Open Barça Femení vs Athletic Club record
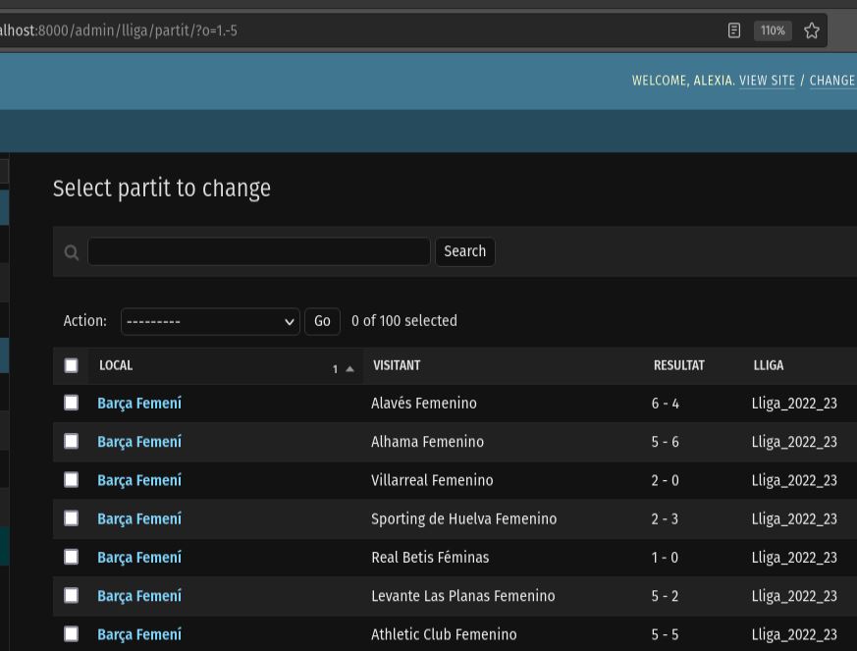The height and width of the screenshot is (651, 857). (139, 634)
